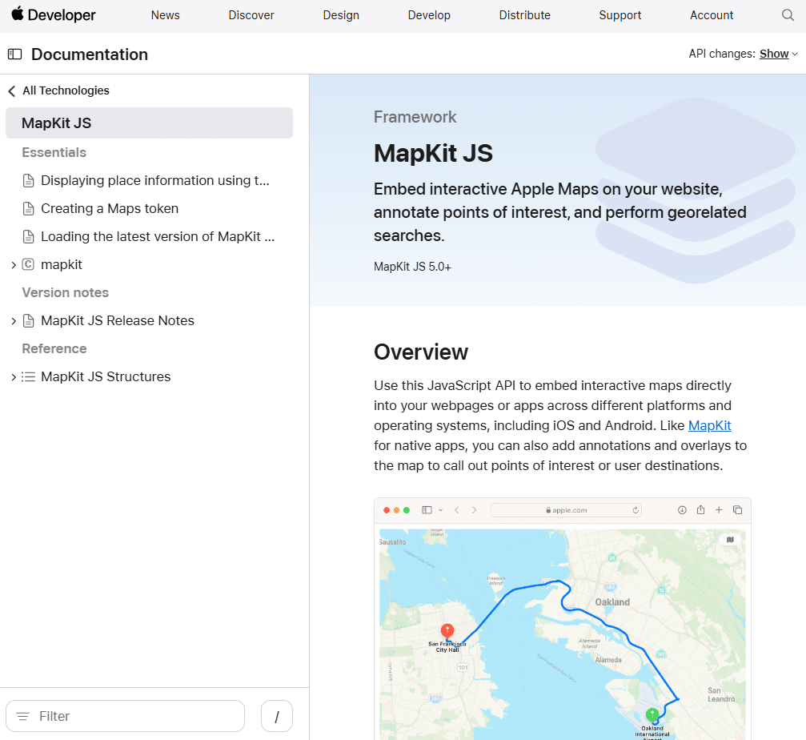Image resolution: width=806 pixels, height=740 pixels.
Task: Click the map screenshot image
Action: tap(563, 619)
